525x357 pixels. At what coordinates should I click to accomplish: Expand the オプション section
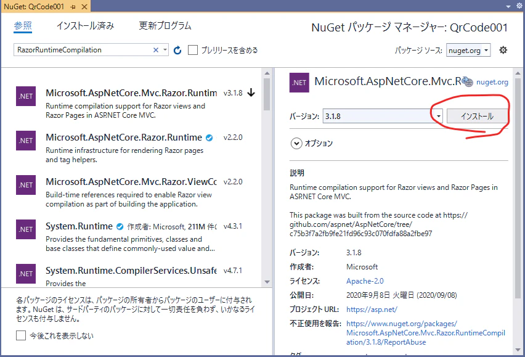[x=296, y=143]
